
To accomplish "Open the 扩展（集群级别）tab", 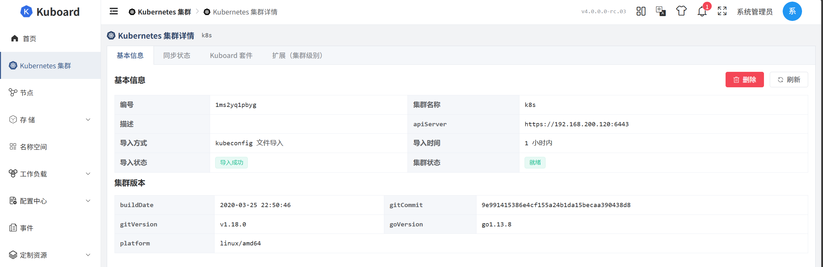I will pos(297,55).
